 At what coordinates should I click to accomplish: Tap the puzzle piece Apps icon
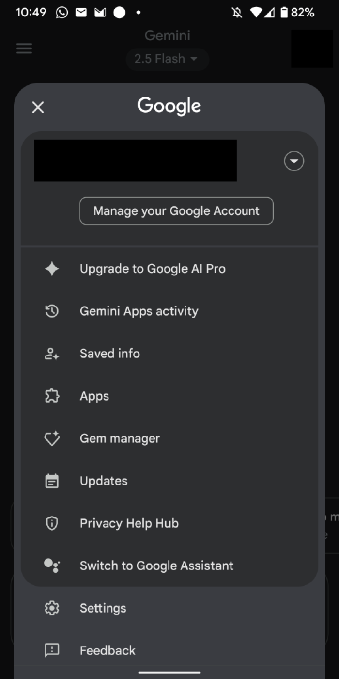coord(52,396)
